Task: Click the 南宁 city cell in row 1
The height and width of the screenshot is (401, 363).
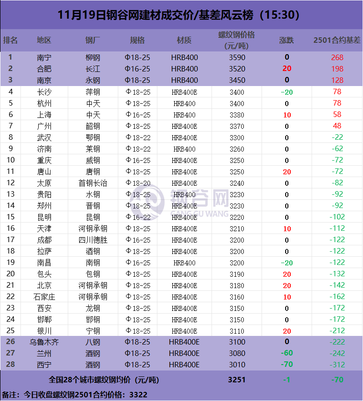Action: click(x=44, y=57)
